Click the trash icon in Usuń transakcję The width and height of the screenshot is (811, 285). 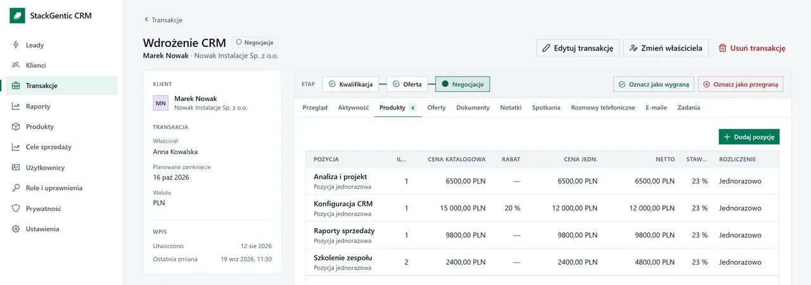pos(722,48)
